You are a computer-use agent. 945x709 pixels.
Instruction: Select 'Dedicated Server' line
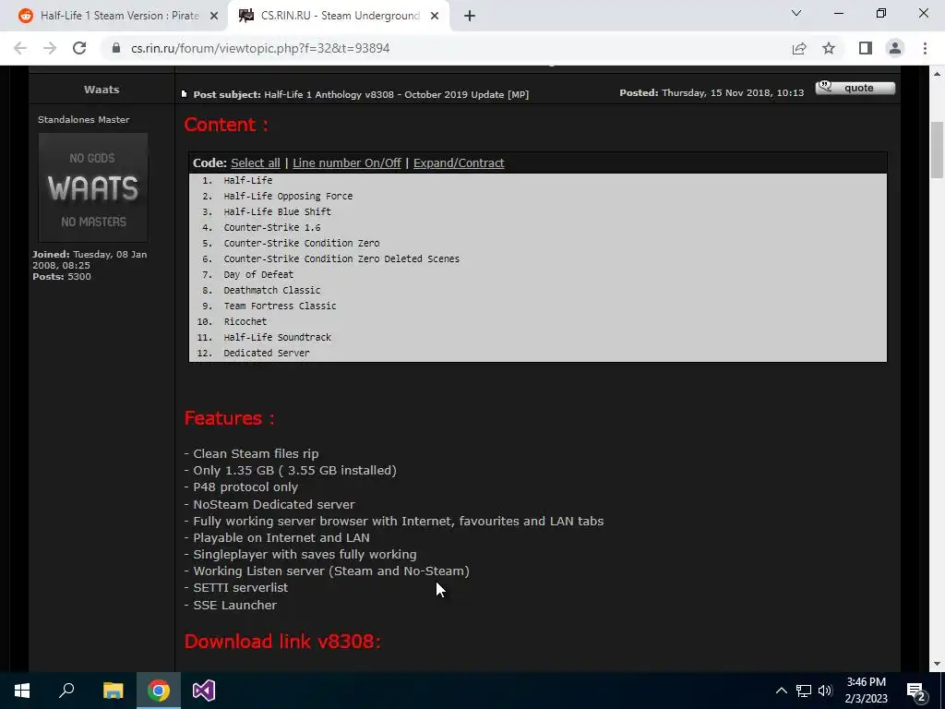click(x=267, y=353)
